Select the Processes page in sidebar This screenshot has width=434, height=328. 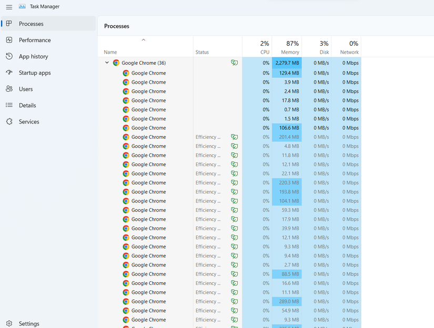click(x=31, y=24)
